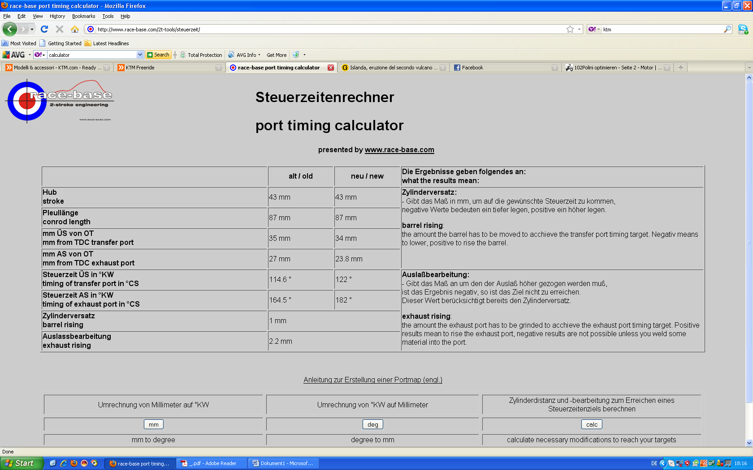Click the Home icon in the navigation bar

pos(75,29)
